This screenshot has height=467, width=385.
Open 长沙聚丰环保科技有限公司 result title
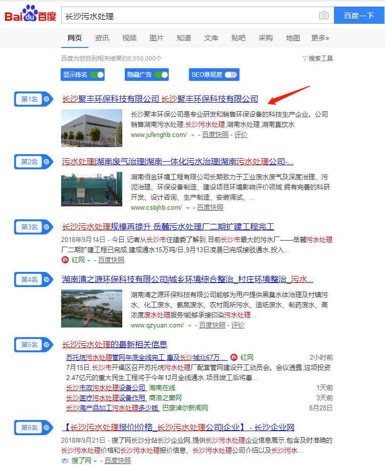[x=160, y=99]
